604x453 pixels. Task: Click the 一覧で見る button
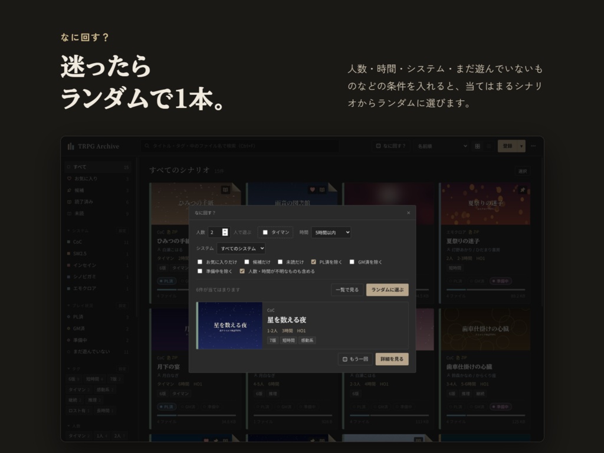pyautogui.click(x=347, y=290)
